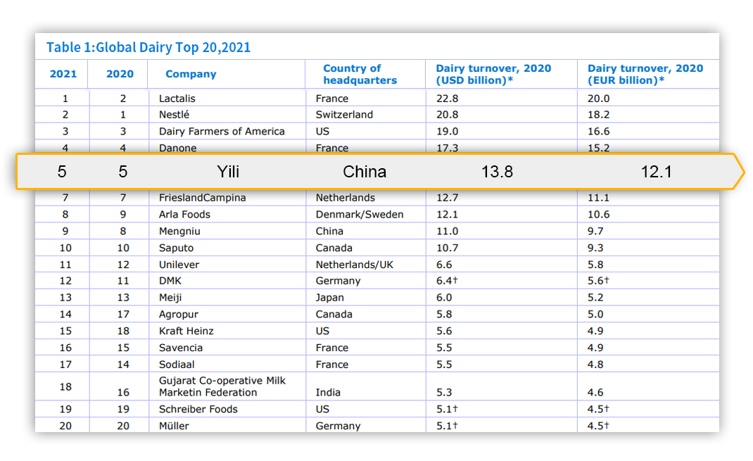Select the Dairy turnover USD billion header
This screenshot has width=753, height=461.
coord(493,74)
